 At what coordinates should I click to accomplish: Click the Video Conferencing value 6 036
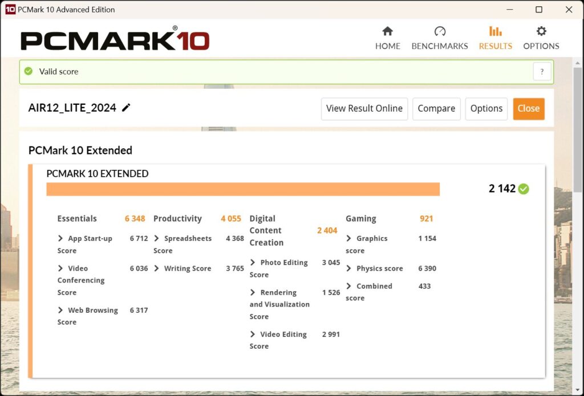pyautogui.click(x=139, y=268)
